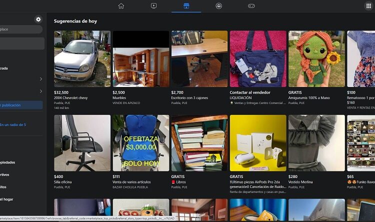375x222 pixels.
Task: Open the 'hogar' category in sidebar
Action: pyautogui.click(x=6, y=199)
